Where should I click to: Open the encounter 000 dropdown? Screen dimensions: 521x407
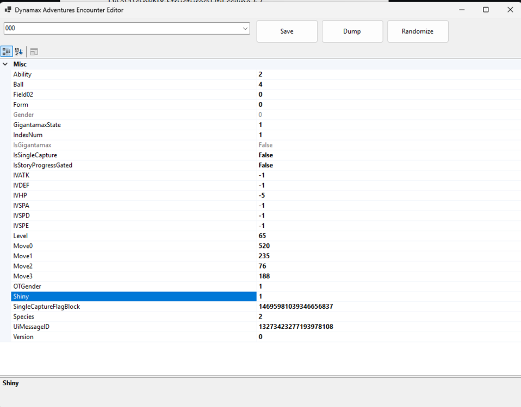245,29
